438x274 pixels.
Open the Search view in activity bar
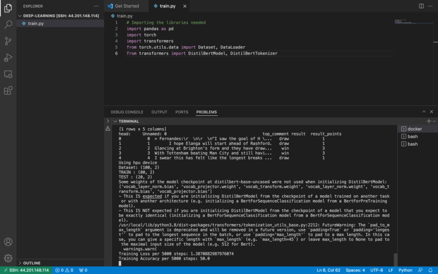click(8, 24)
